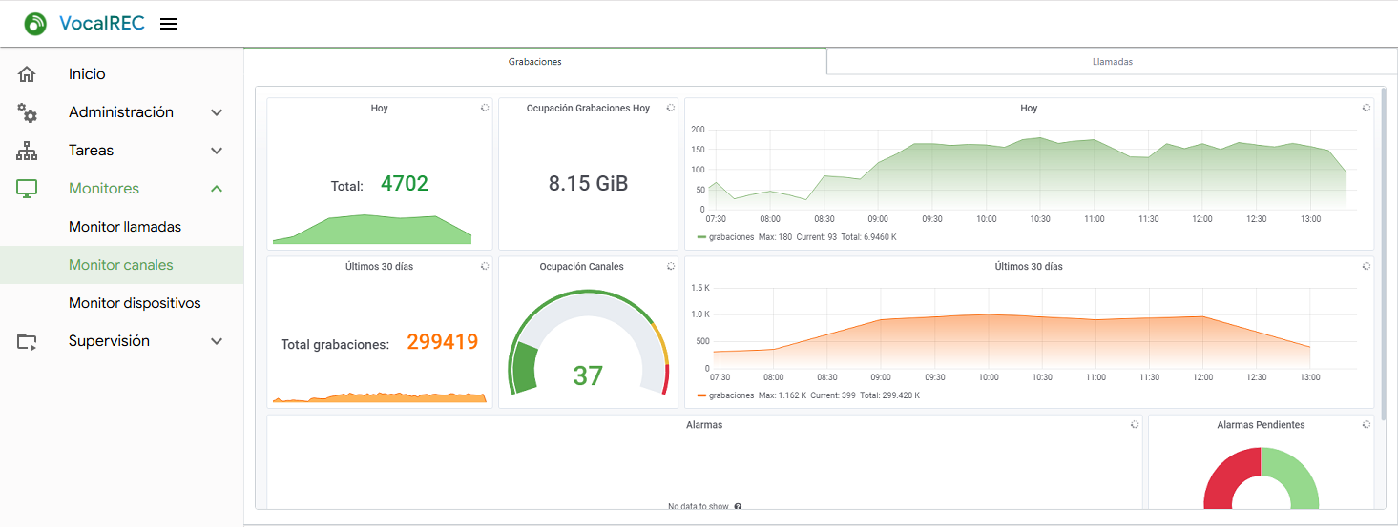The height and width of the screenshot is (527, 1398).
Task: Click the Inicio home icon
Action: pyautogui.click(x=27, y=74)
